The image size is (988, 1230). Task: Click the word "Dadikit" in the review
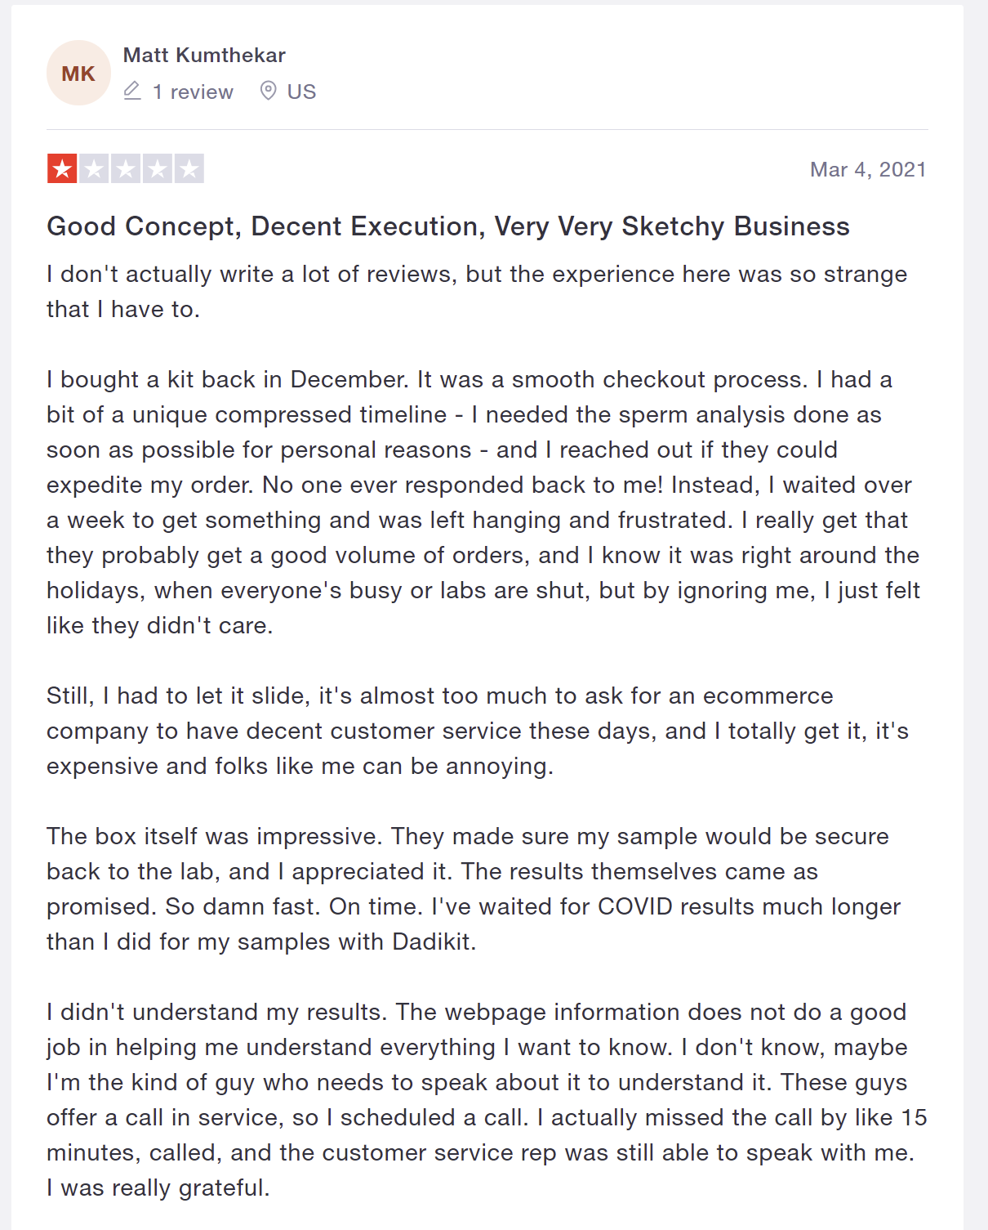(x=431, y=942)
